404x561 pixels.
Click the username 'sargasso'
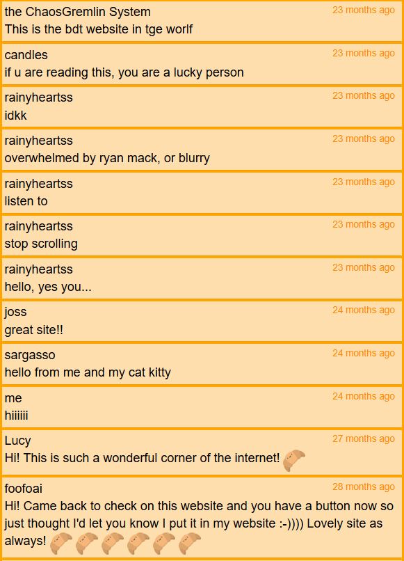coord(30,355)
